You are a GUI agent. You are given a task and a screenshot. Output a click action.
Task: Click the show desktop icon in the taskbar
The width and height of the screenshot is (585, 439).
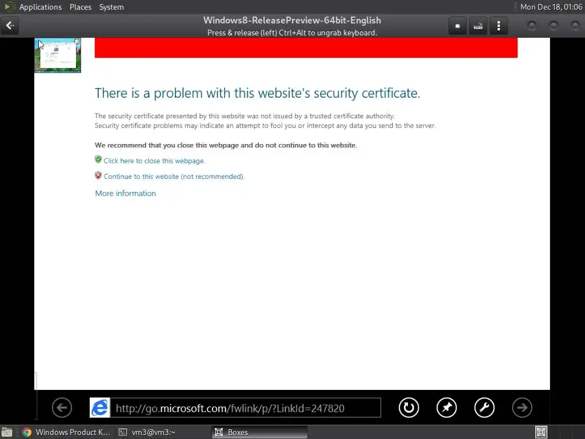[7, 432]
